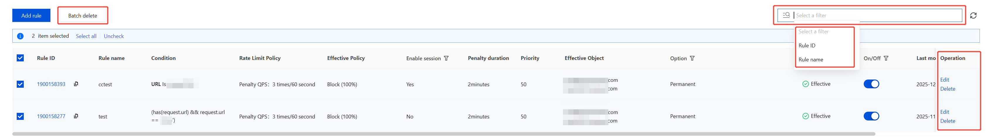Open the Enable session column filter icon
The width and height of the screenshot is (986, 138).
[446, 58]
